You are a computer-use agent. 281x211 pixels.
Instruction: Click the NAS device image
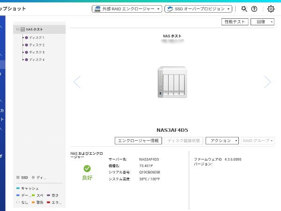tap(172, 82)
